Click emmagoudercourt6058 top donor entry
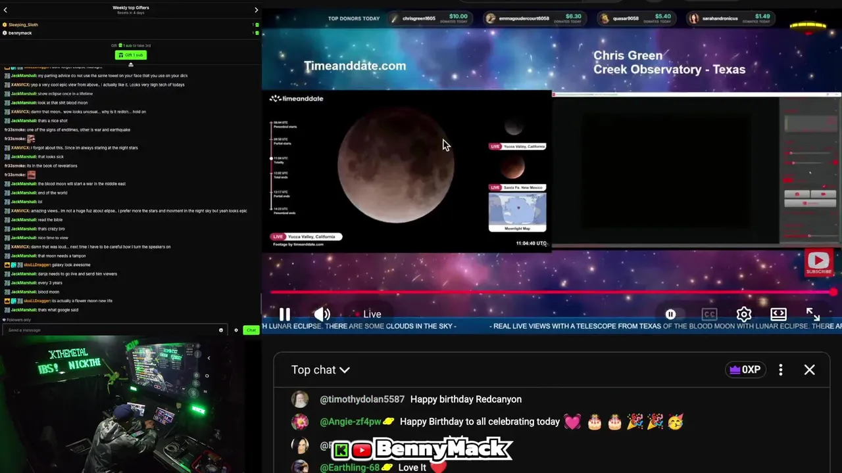 tap(535, 18)
